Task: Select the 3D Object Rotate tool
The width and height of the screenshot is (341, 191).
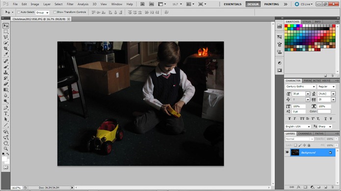Action: pyautogui.click(x=6, y=132)
